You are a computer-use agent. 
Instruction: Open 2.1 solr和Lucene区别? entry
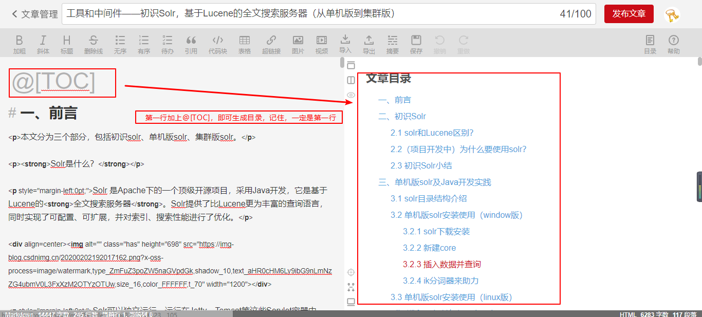pos(432,133)
